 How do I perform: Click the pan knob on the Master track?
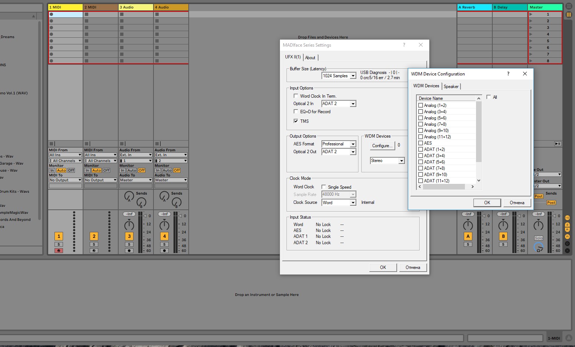538,225
